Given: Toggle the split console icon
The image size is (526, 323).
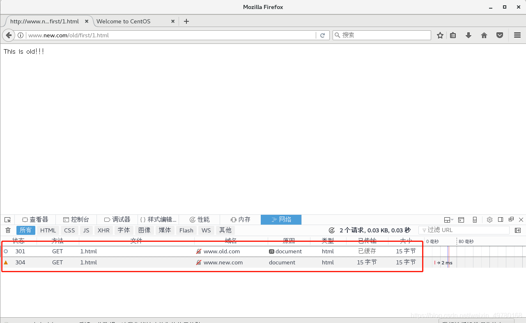Looking at the screenshot, I should click(x=461, y=220).
